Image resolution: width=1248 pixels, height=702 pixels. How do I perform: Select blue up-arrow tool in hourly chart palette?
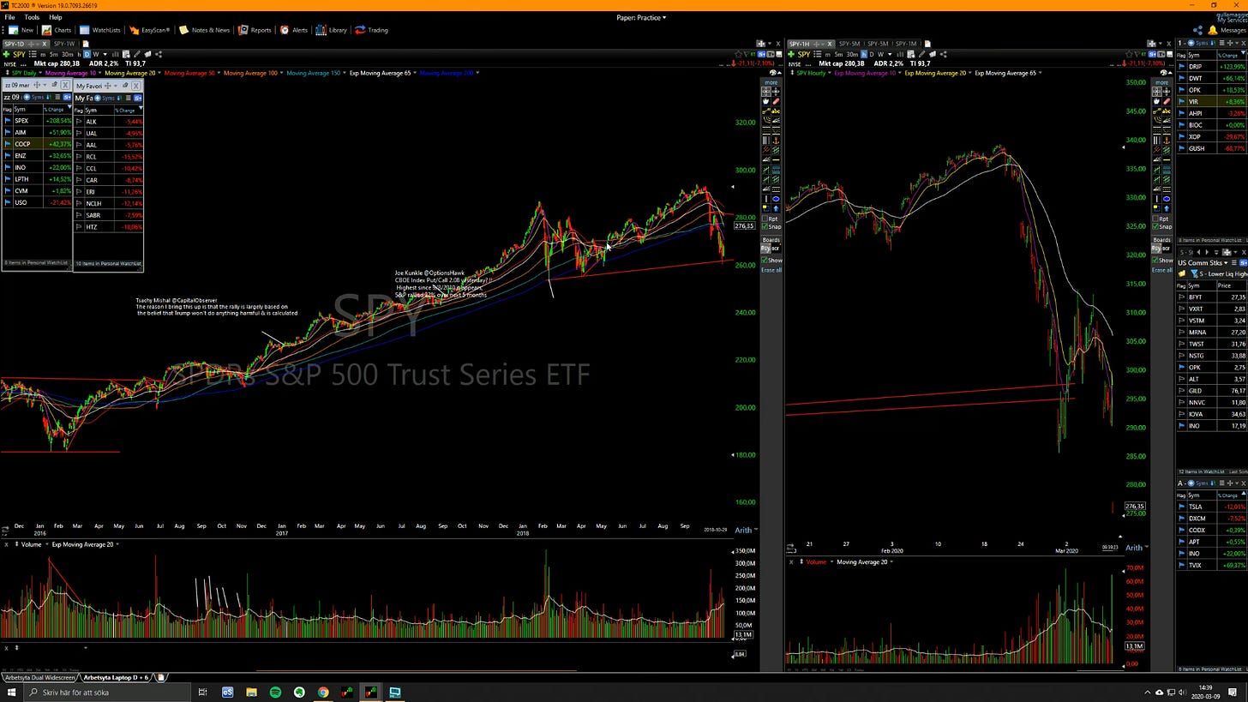(1167, 208)
